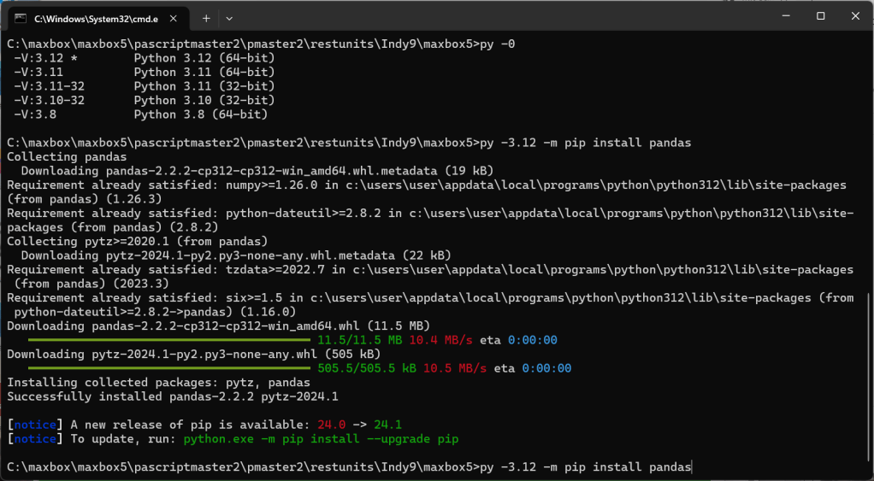Click the '-V:3.12 *' default Python entry
Image resolution: width=874 pixels, height=481 pixels.
click(x=48, y=58)
